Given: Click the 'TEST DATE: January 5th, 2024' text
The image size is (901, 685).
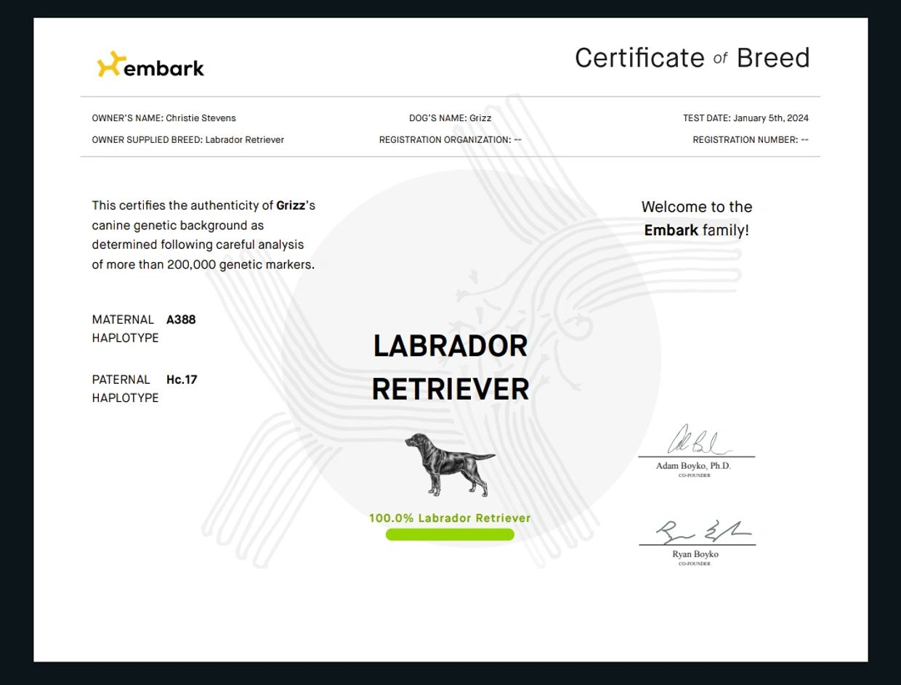Looking at the screenshot, I should (x=746, y=118).
